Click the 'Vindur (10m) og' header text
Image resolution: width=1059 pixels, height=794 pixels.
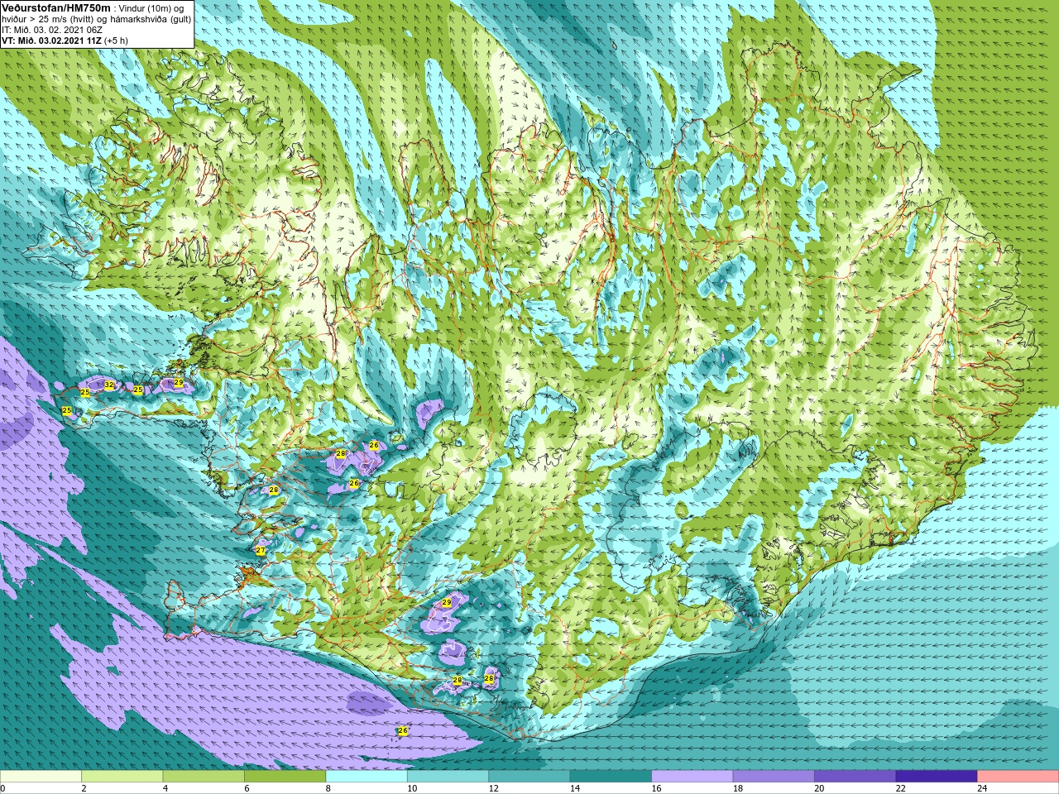[151, 7]
